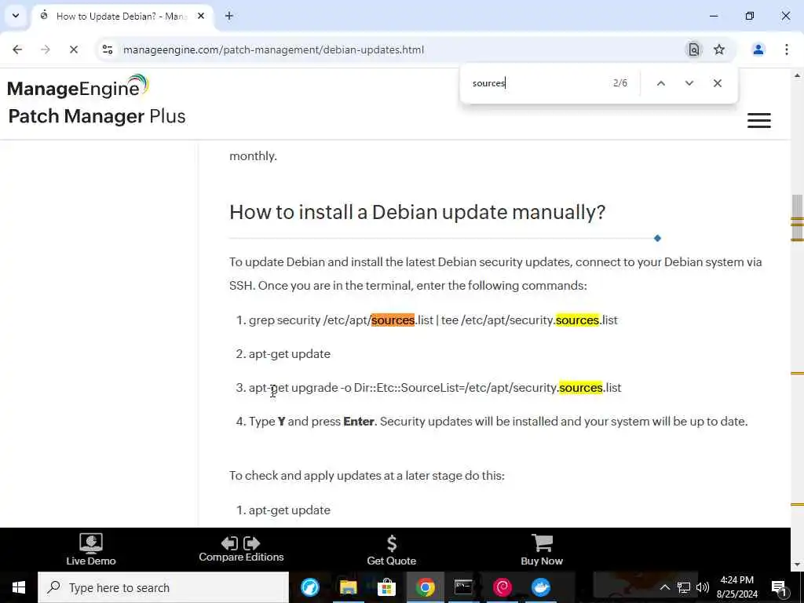The image size is (804, 603).
Task: Click the scrollbar down arrow
Action: pos(797,565)
